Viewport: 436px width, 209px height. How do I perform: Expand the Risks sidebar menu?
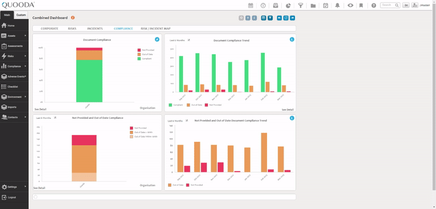click(x=14, y=56)
